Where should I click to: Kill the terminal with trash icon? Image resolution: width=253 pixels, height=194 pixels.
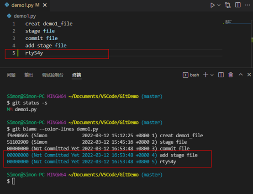click(x=231, y=75)
